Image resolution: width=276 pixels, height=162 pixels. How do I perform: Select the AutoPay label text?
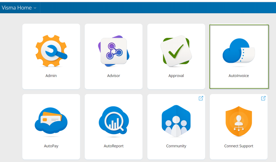click(51, 146)
